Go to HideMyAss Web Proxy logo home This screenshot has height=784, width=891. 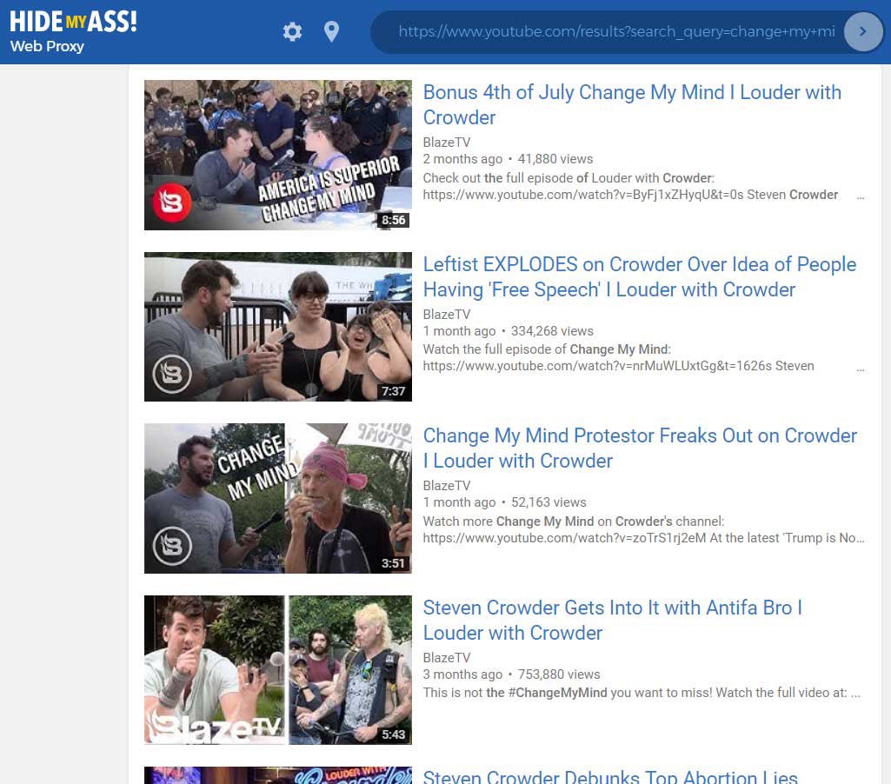(73, 31)
